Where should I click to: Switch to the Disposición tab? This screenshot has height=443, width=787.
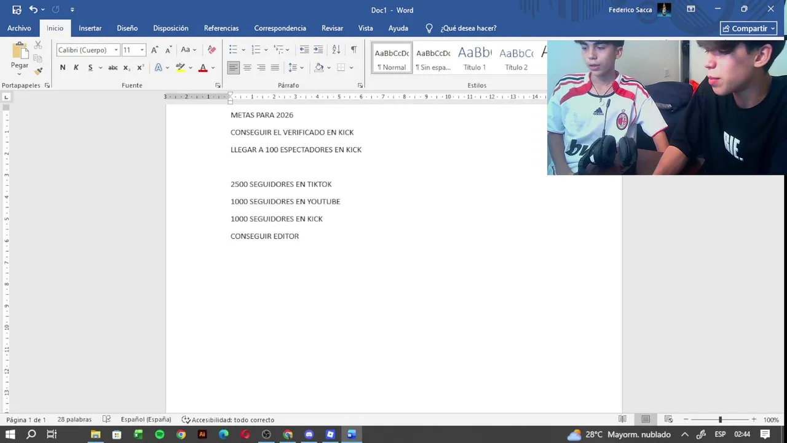pos(171,28)
